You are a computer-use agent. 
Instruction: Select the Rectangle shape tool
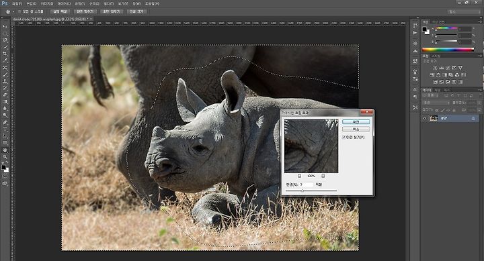pyautogui.click(x=5, y=143)
